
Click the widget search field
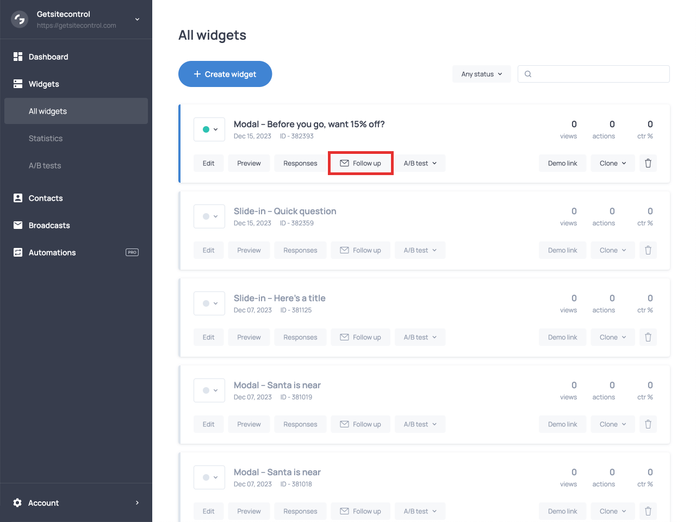[598, 74]
